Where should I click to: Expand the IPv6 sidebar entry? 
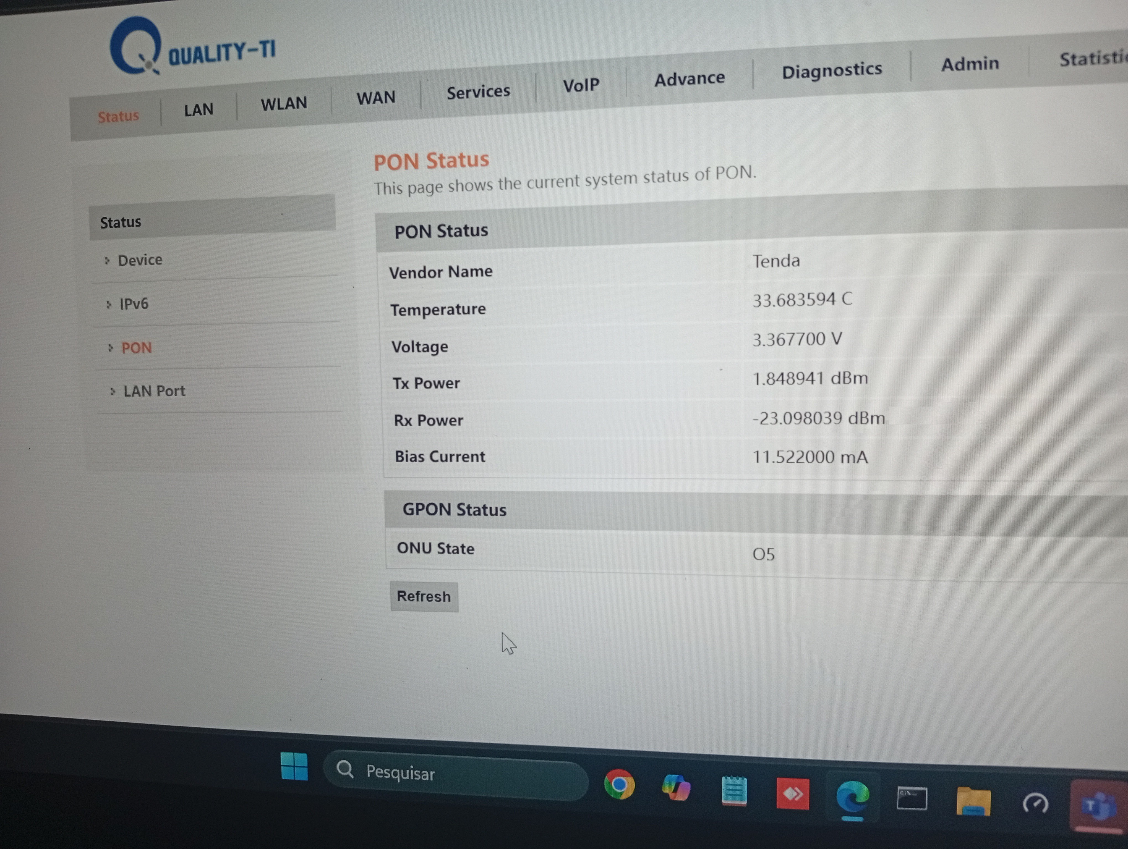(x=134, y=304)
